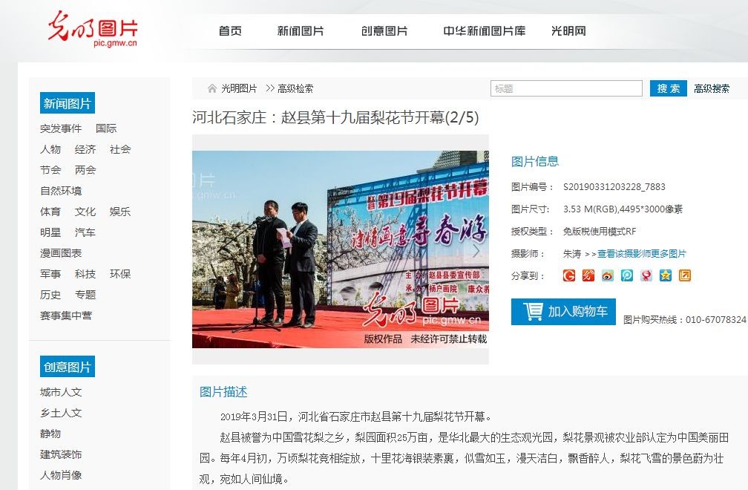The height and width of the screenshot is (490, 748).
Task: Click the 光明图片 pic.gmw.cn logo
Action: point(93,29)
